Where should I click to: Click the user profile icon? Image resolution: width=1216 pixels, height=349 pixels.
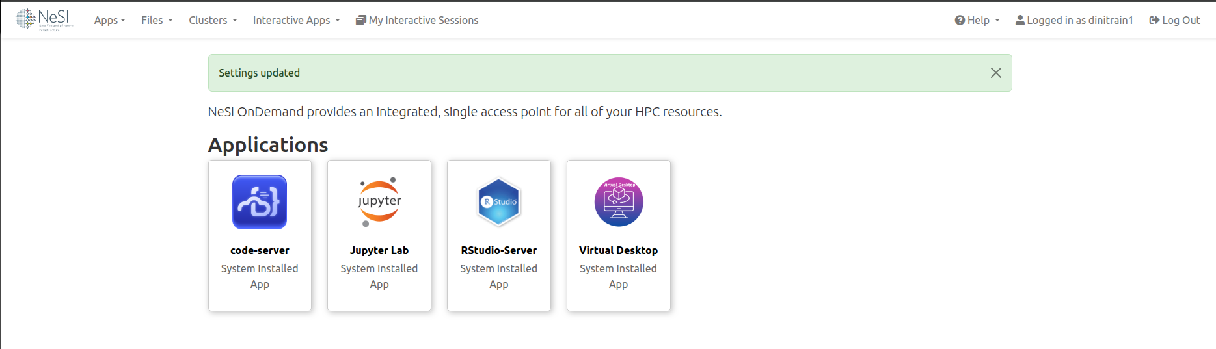[x=1020, y=20]
